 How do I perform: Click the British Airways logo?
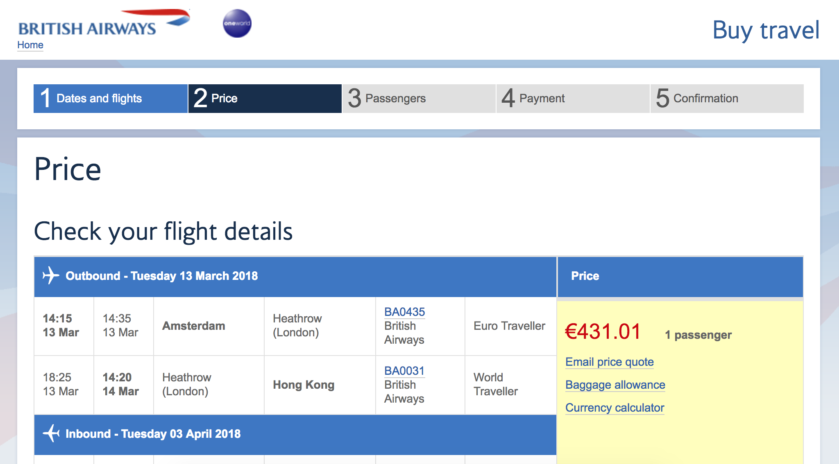click(104, 24)
